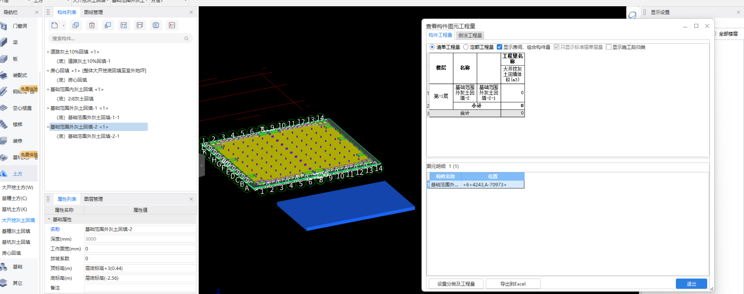Switch to the 构件列表 tab
The image size is (744, 294).
(x=67, y=12)
